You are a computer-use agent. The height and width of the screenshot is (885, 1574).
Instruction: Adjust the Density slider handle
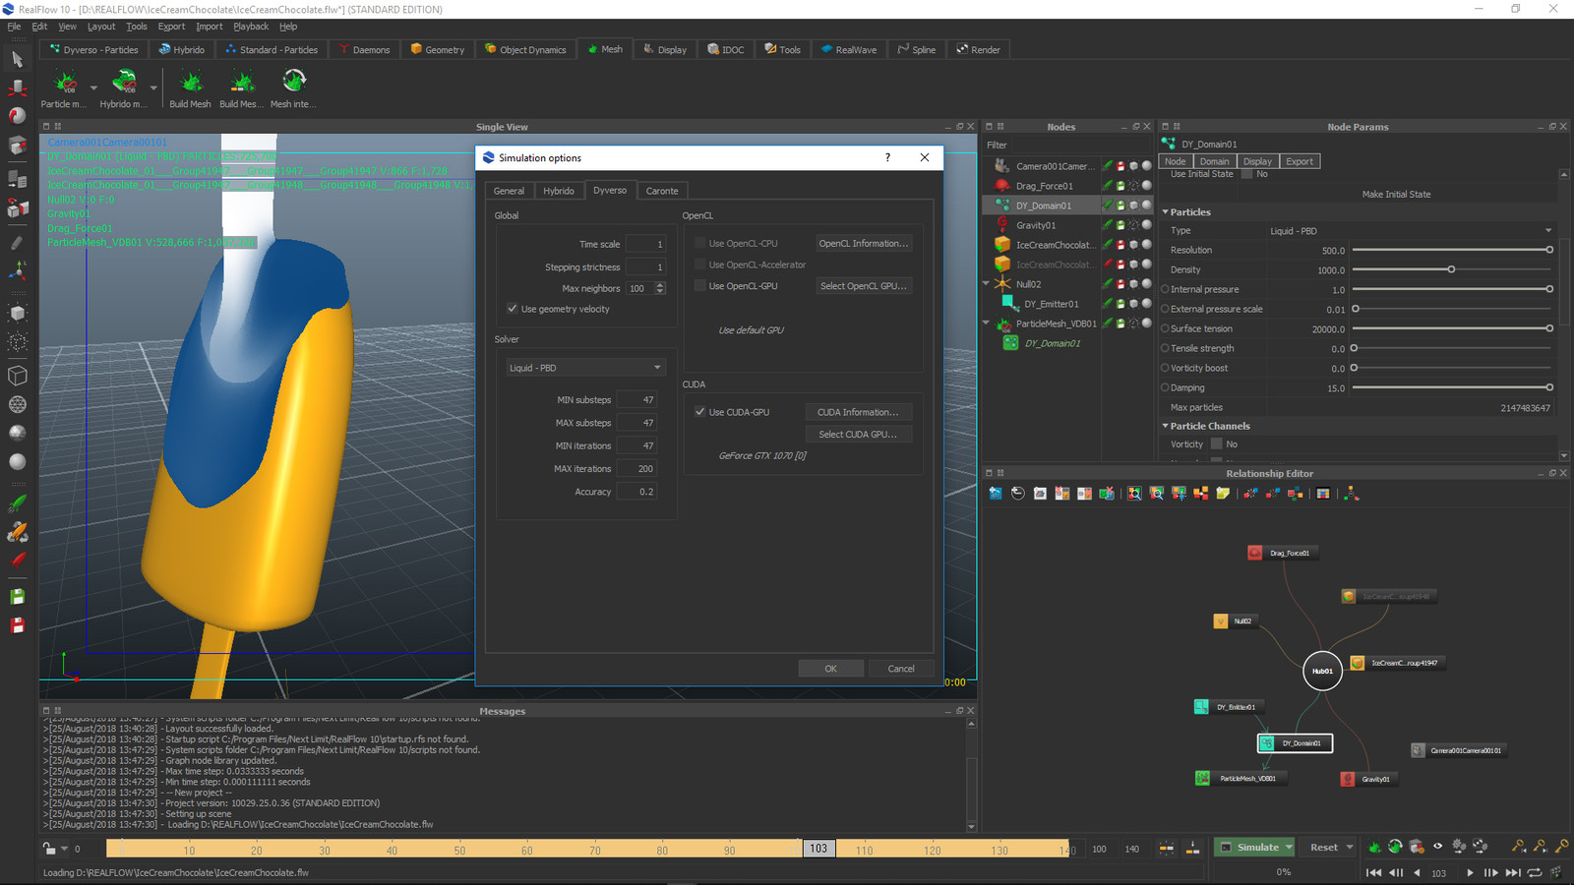point(1451,269)
